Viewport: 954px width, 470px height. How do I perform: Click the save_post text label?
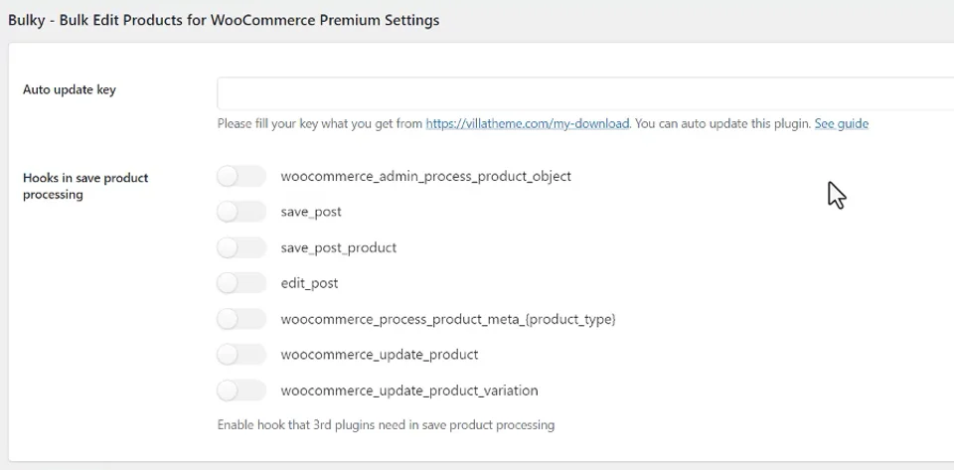point(311,213)
